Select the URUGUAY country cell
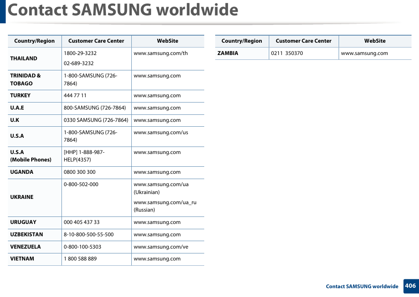 (x=35, y=223)
